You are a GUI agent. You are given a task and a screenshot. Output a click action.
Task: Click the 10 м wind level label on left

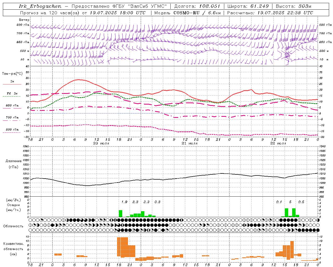(x=25, y=59)
